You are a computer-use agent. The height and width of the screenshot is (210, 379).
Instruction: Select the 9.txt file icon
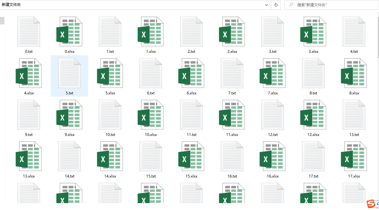(29, 114)
